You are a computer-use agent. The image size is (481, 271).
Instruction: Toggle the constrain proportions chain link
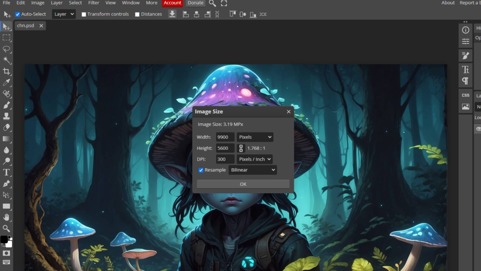pos(241,148)
